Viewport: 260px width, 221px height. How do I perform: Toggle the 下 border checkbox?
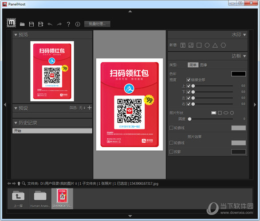pyautogui.click(x=189, y=92)
